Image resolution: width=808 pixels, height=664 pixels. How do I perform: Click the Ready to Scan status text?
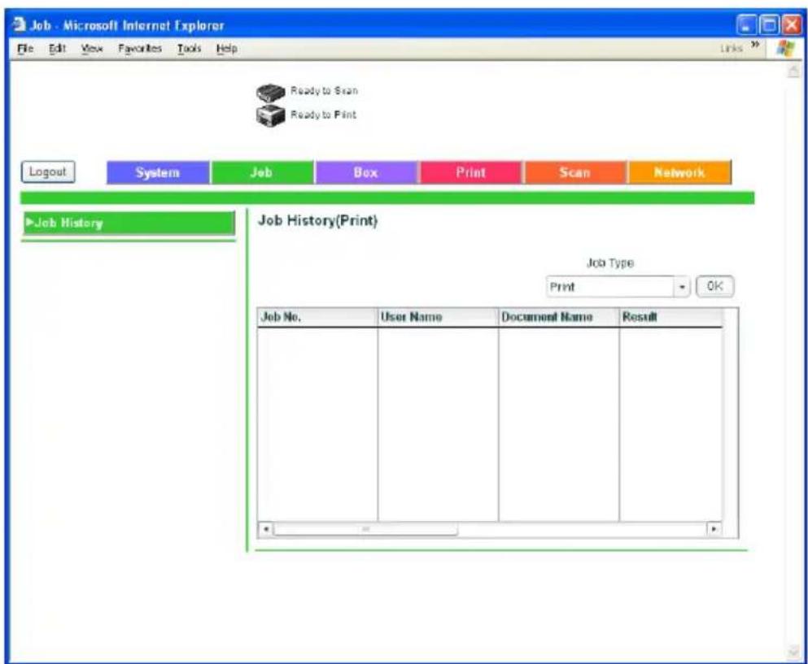(324, 90)
